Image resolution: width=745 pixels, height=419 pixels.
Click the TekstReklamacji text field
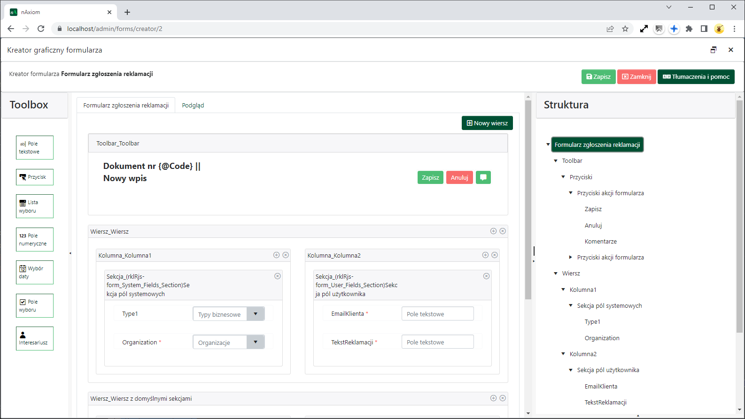(437, 342)
